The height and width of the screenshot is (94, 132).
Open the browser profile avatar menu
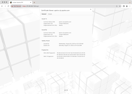coord(127,6)
